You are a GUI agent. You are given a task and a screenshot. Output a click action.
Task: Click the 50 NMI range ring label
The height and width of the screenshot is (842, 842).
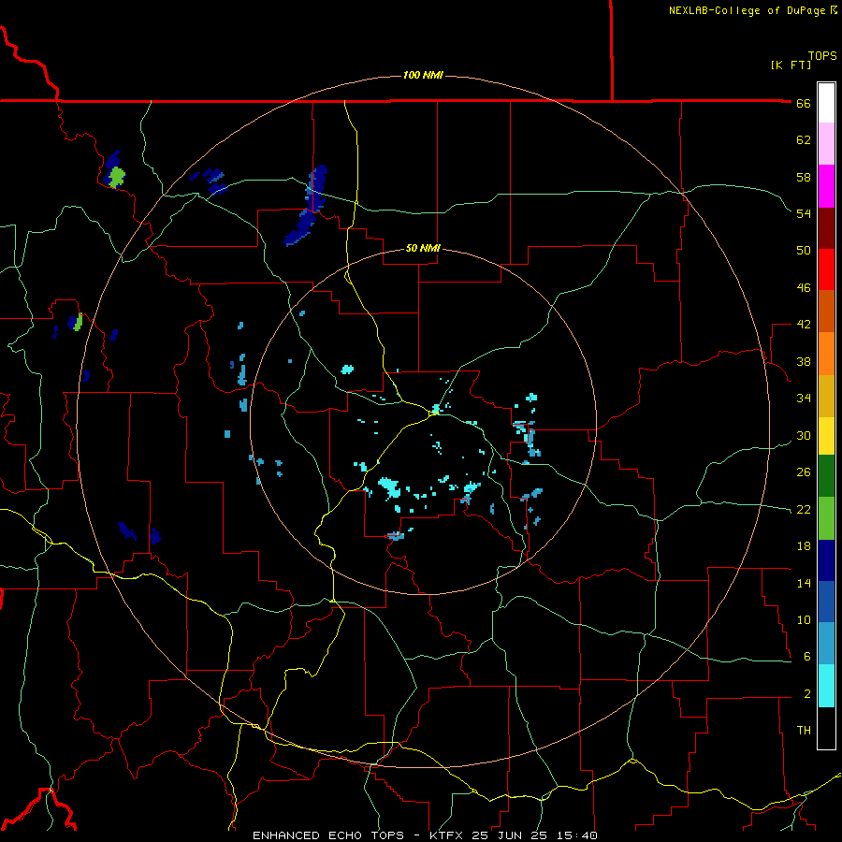[423, 248]
